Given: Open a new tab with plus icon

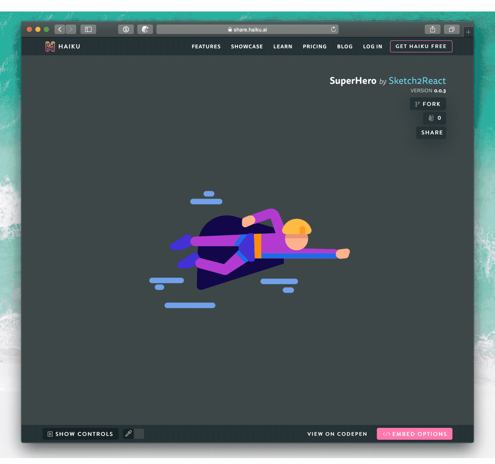Looking at the screenshot, I should pos(468,32).
